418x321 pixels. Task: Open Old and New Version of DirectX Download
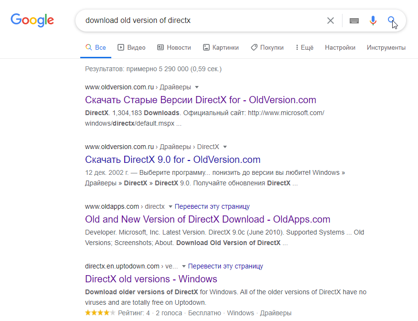208,219
